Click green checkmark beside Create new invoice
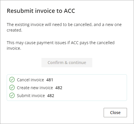The height and width of the screenshot is (124, 134). (x=12, y=87)
